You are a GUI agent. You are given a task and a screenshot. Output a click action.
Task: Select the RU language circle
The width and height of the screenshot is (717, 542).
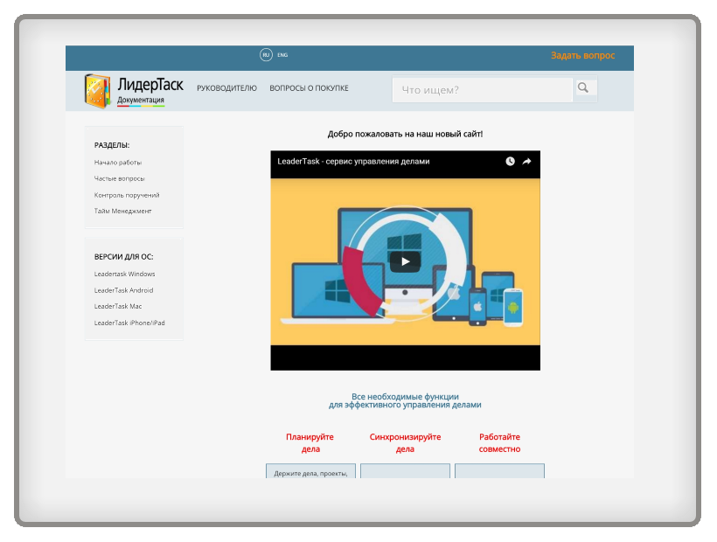[x=266, y=55]
